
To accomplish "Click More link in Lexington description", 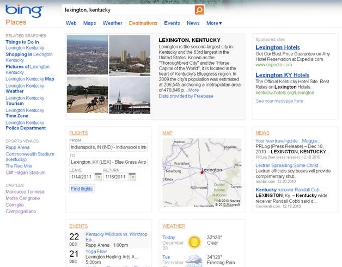I will tap(193, 90).
